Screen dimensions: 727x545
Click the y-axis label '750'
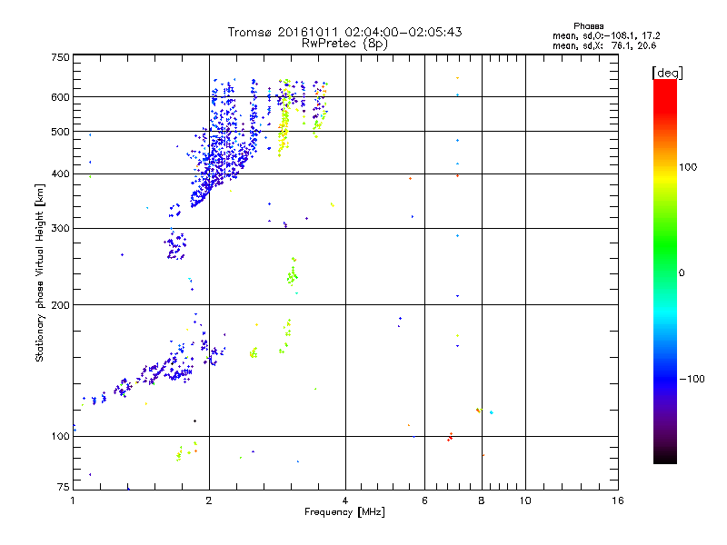pos(60,57)
